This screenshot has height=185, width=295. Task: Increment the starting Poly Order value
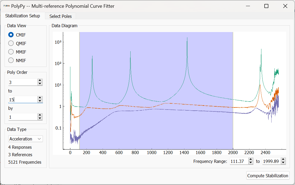coord(40,81)
